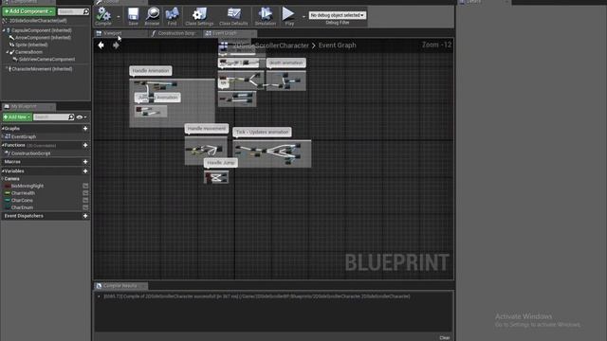This screenshot has height=341, width=607.
Task: Collapse the Variables section
Action: coord(3,170)
